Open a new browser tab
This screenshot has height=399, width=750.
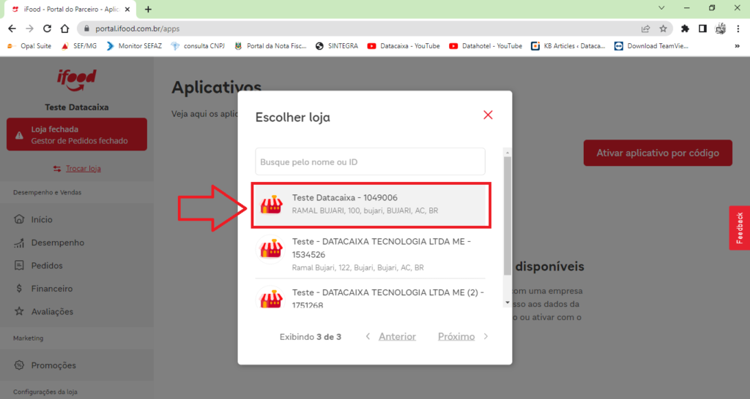[x=148, y=9]
